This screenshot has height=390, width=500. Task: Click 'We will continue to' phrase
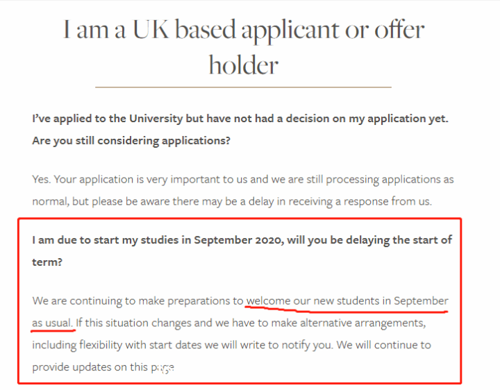pos(383,345)
